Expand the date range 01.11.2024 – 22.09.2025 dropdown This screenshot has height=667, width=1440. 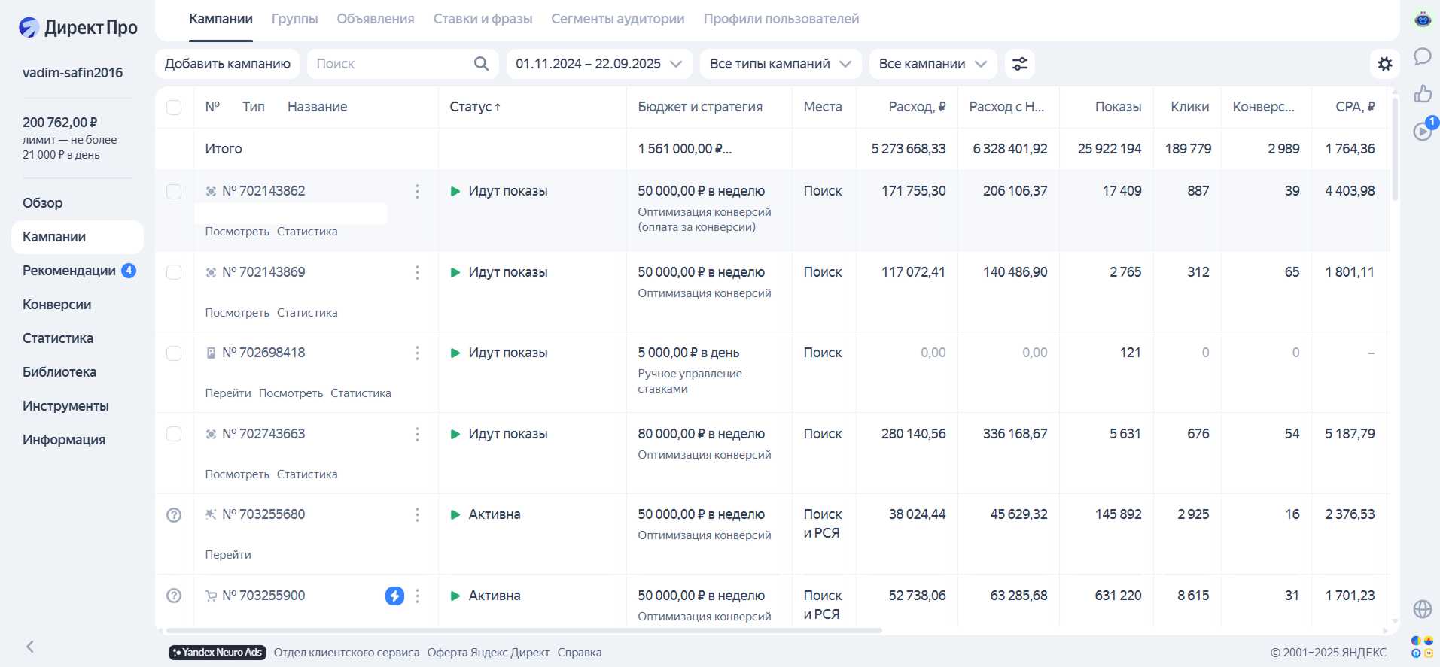click(x=599, y=64)
